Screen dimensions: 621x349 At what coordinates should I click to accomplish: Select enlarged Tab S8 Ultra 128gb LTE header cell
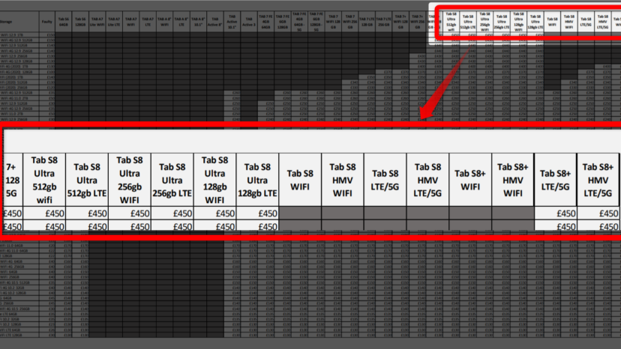tap(258, 180)
